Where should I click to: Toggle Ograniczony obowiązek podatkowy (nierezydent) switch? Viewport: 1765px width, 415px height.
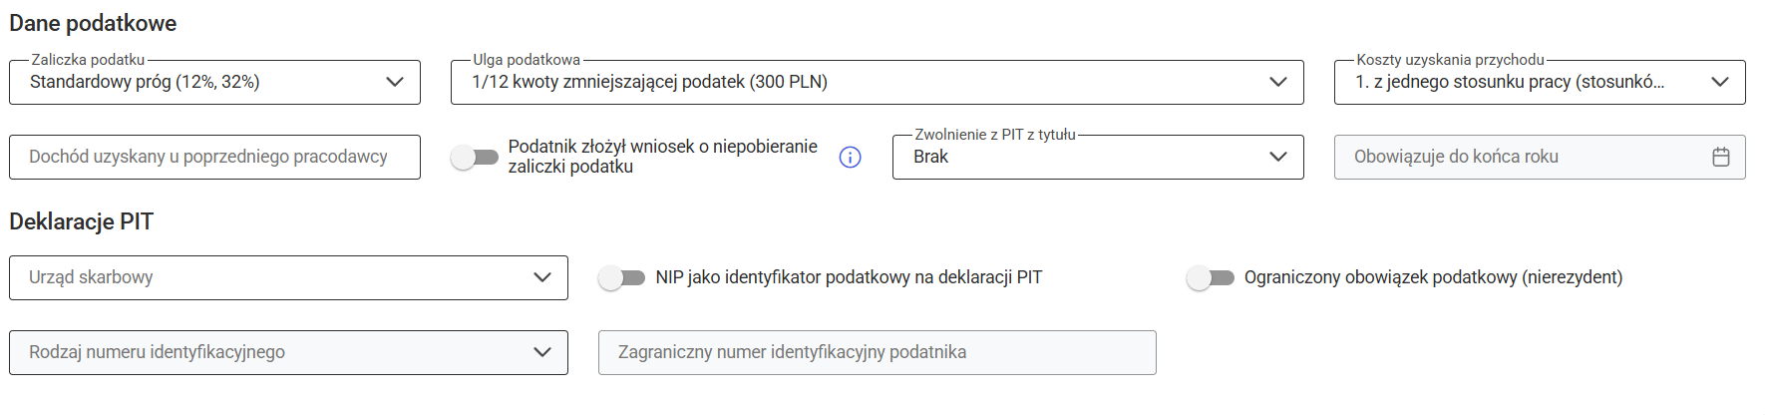coord(1210,278)
